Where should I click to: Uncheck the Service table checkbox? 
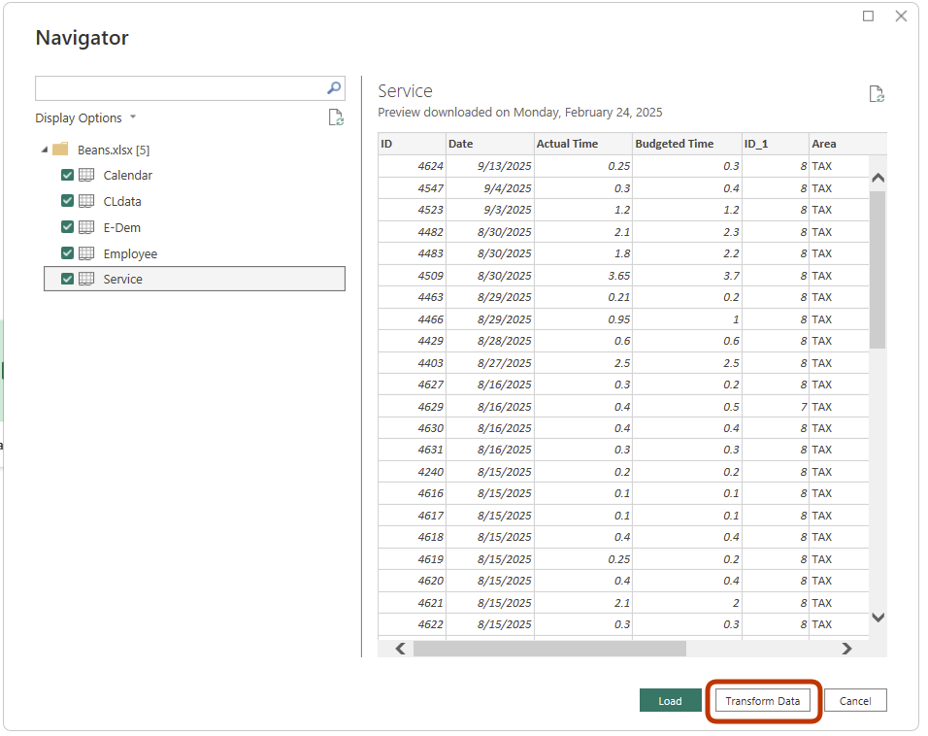(x=68, y=279)
